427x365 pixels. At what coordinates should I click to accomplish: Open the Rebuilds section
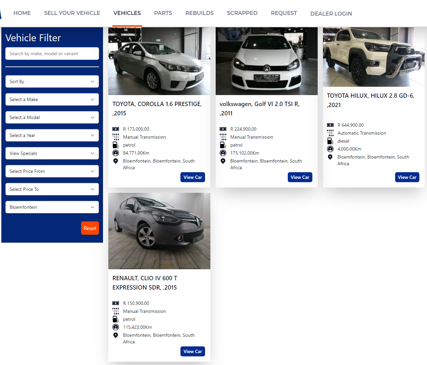(199, 13)
